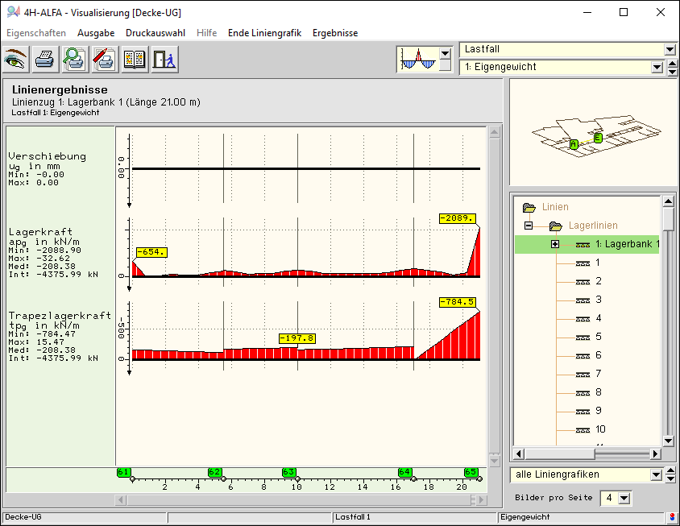Collapse the Lagerlinien tree folder
The width and height of the screenshot is (680, 526).
pos(529,226)
